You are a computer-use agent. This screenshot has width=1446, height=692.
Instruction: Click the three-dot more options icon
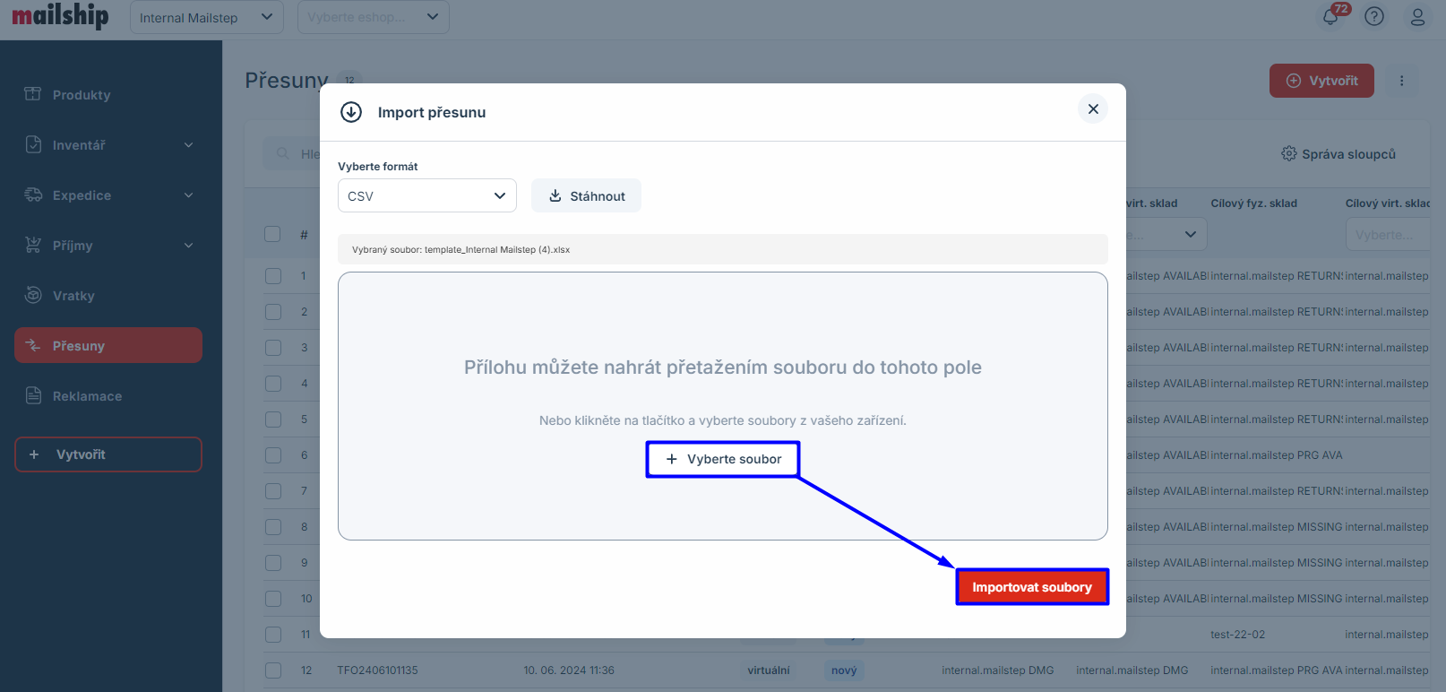1402,81
